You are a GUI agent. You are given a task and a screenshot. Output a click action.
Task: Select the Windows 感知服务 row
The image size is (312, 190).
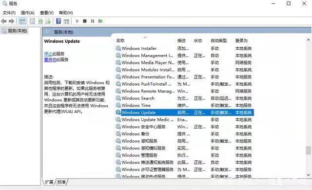pos(184,141)
